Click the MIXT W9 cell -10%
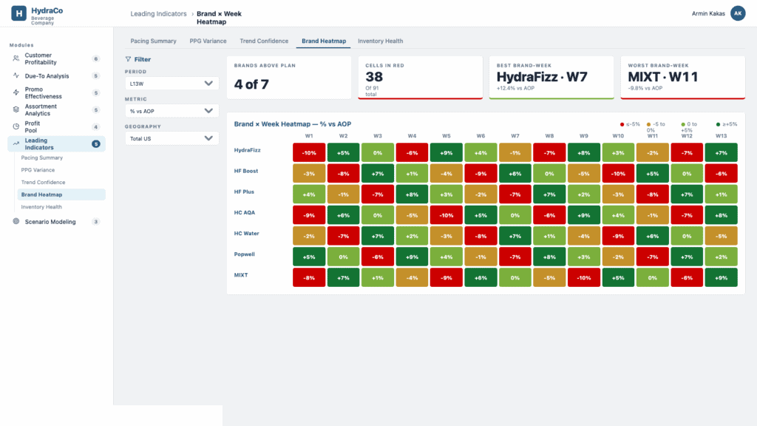 tap(584, 278)
